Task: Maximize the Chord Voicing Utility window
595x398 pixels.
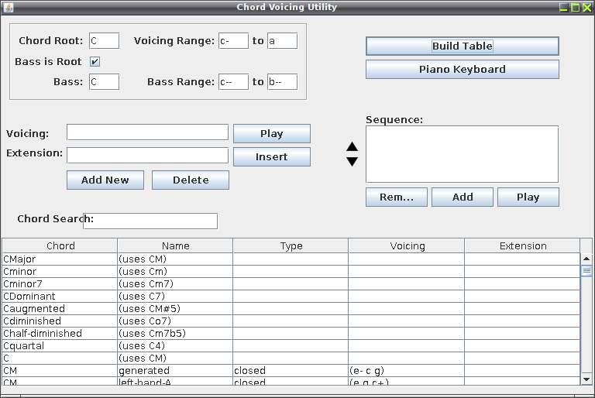Action: pyautogui.click(x=576, y=7)
